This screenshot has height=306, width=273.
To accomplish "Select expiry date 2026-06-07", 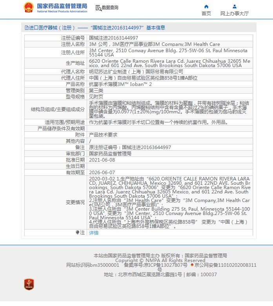I will (102, 172).
